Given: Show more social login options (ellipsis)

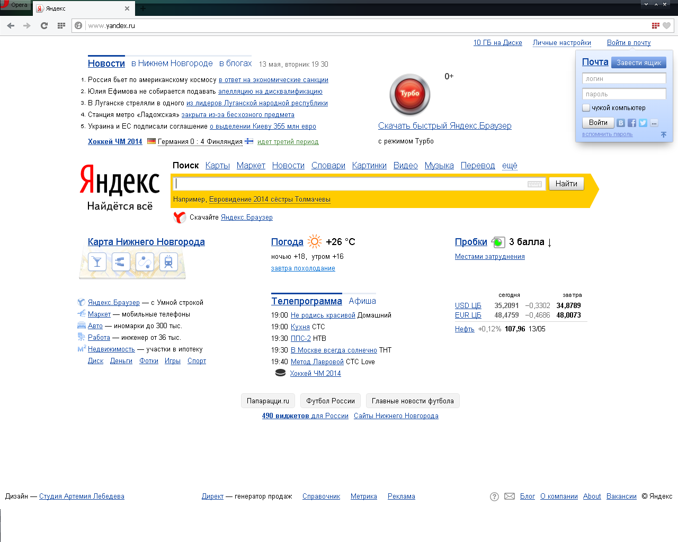Looking at the screenshot, I should pyautogui.click(x=654, y=123).
